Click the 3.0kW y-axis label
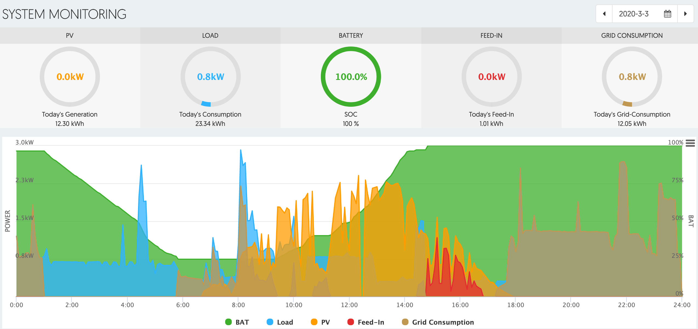This screenshot has height=329, width=698. coord(24,142)
